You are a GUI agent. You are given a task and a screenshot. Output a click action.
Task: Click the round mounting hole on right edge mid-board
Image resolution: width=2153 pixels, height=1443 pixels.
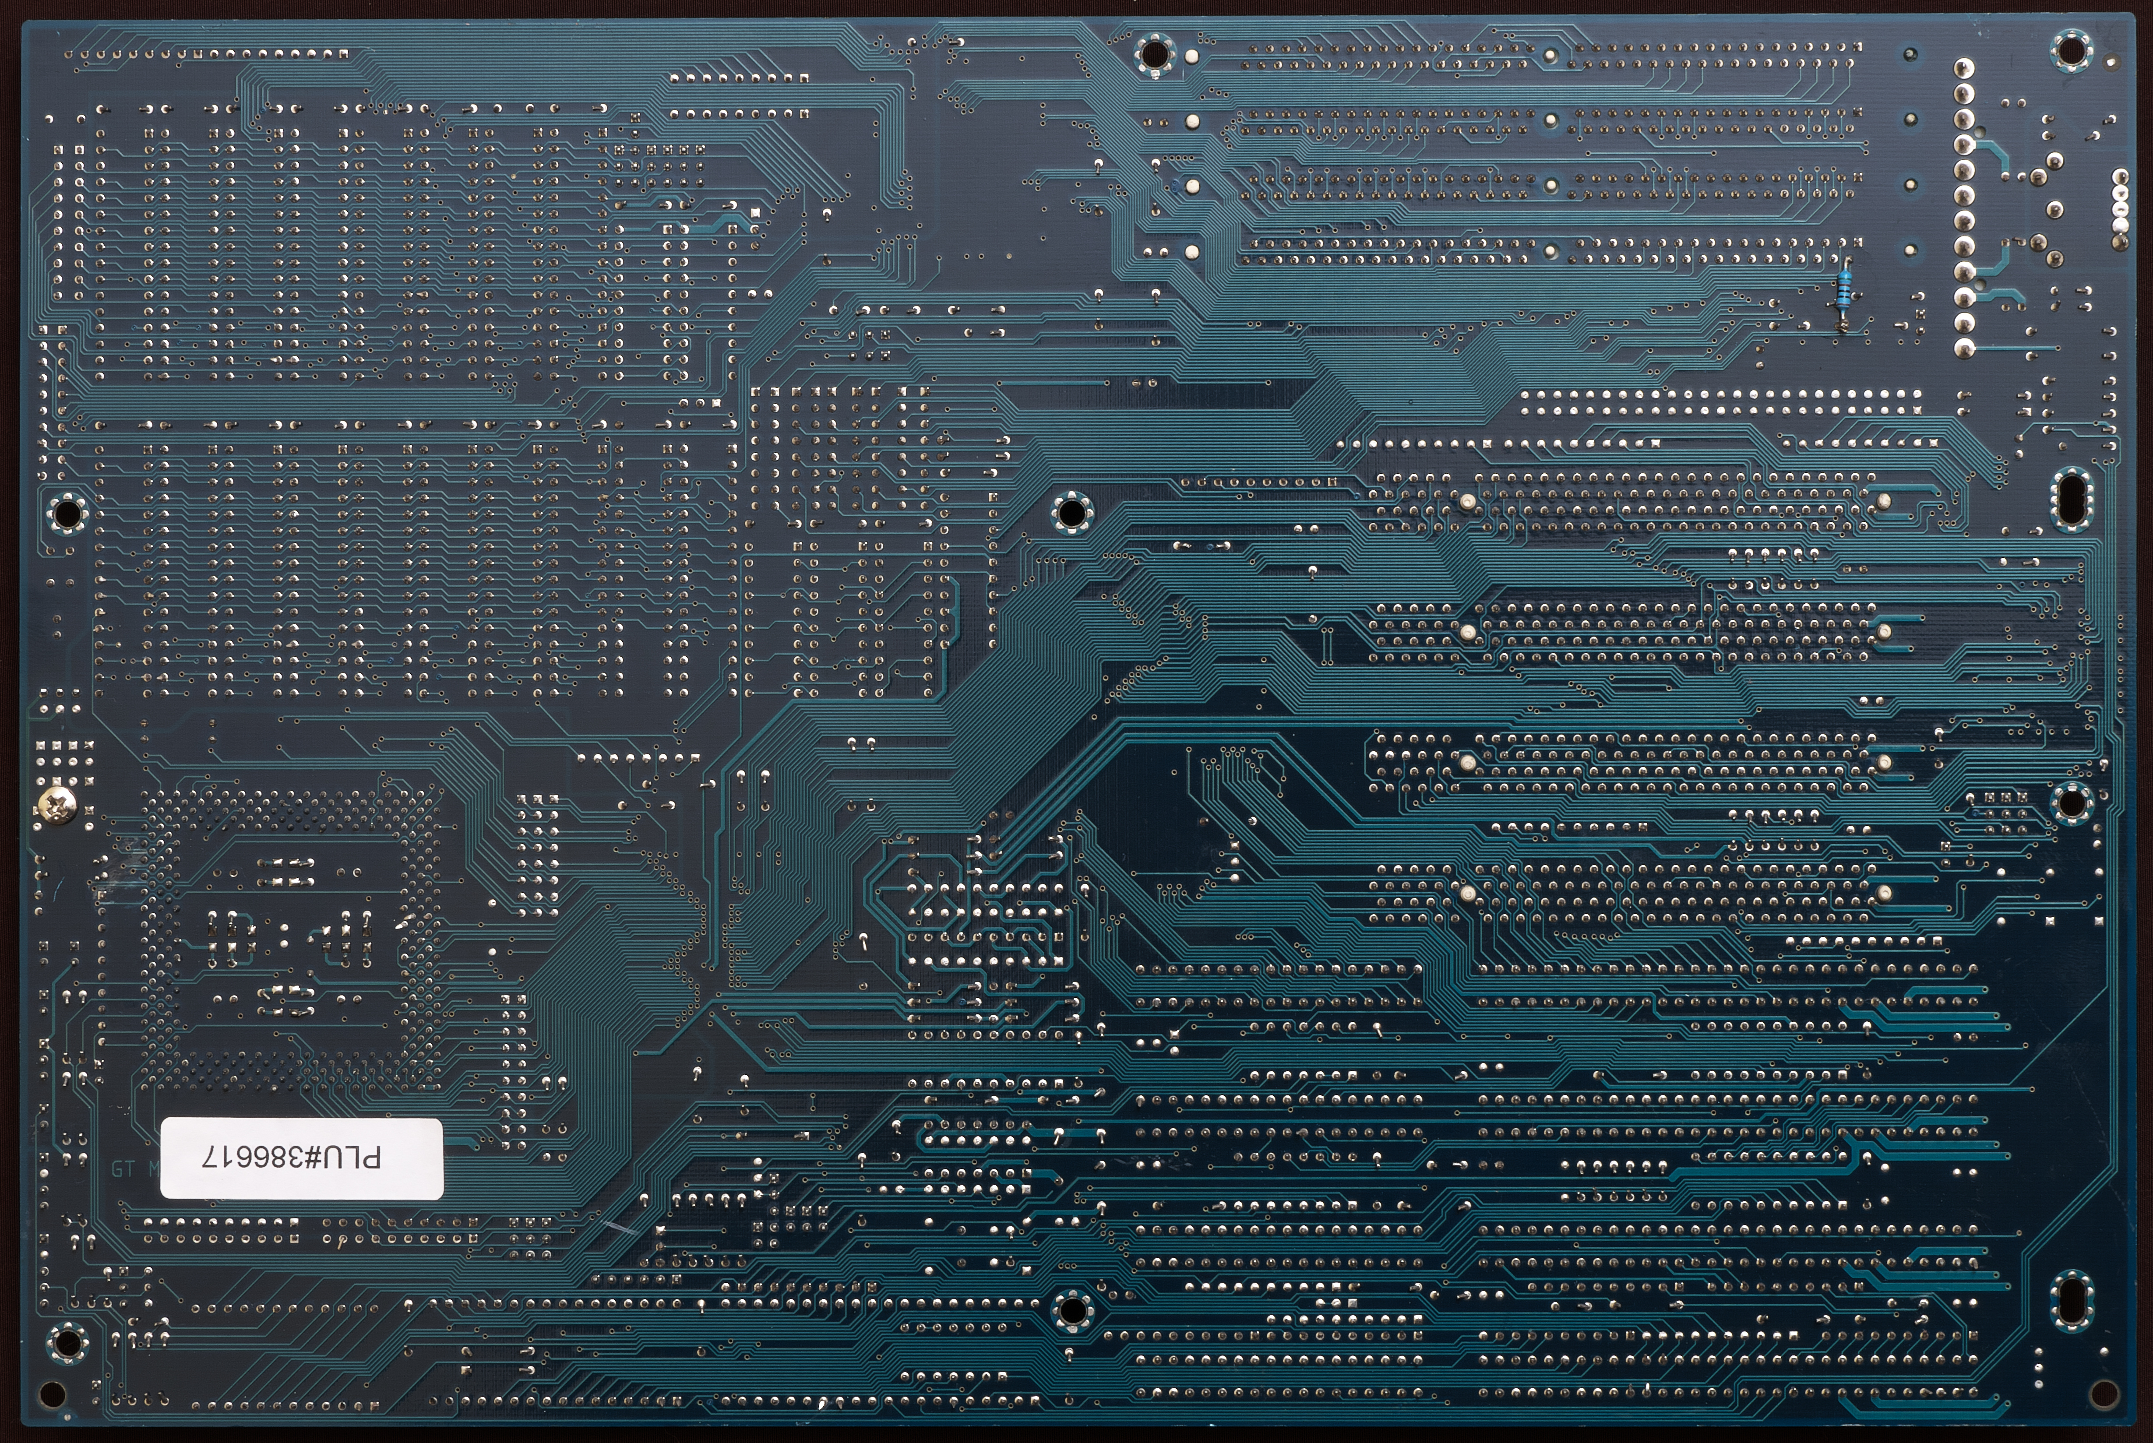coord(2071,803)
